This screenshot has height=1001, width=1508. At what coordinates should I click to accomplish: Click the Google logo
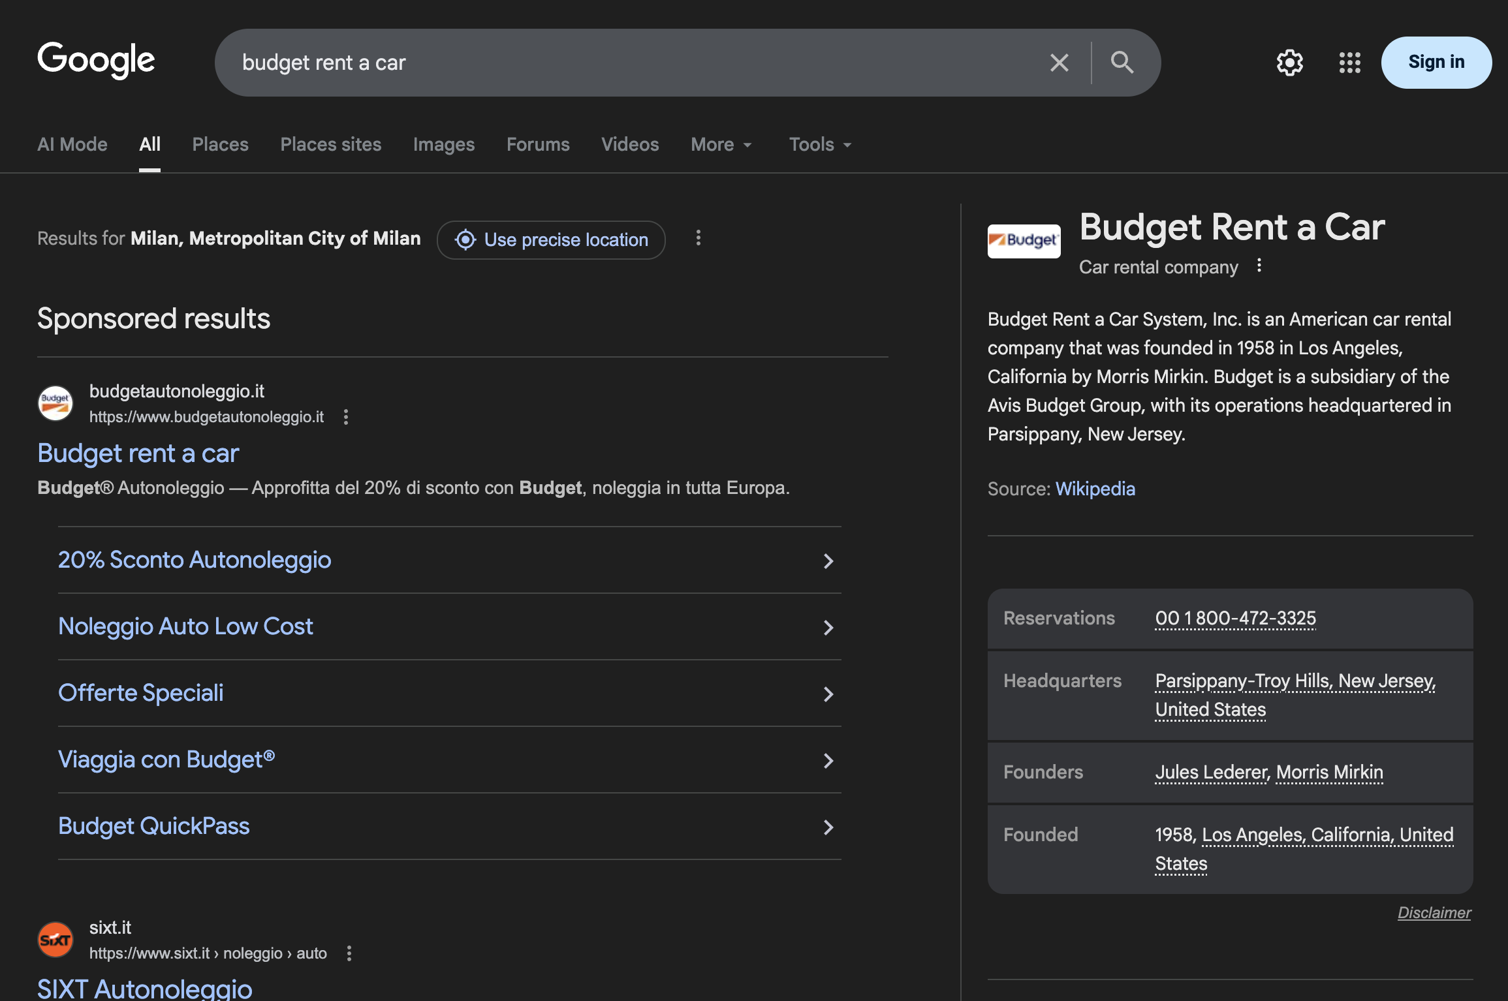[x=96, y=61]
